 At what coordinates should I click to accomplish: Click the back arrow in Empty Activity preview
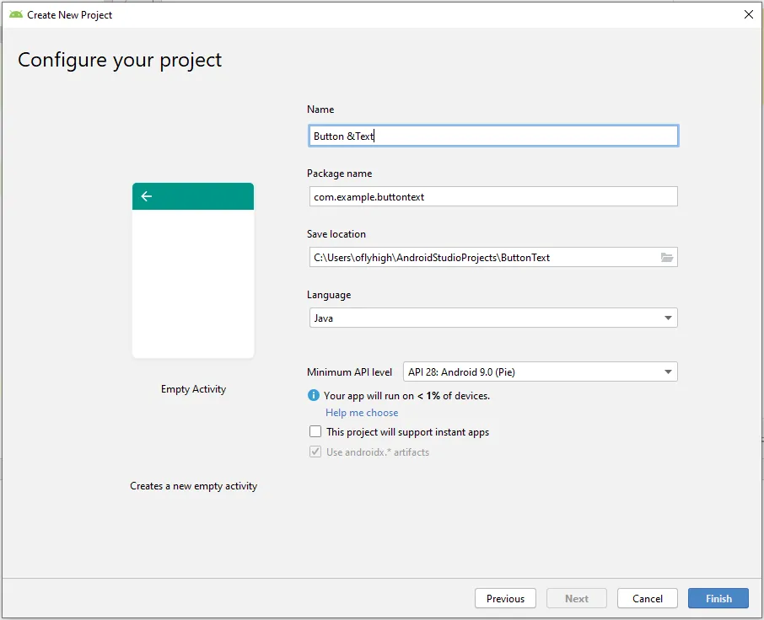pos(146,196)
